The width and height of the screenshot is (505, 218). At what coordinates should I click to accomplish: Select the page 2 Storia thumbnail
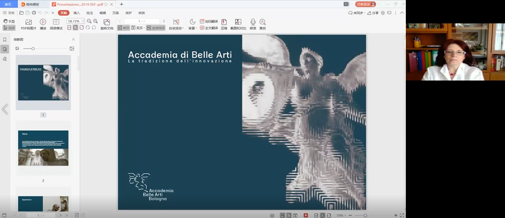(43, 148)
